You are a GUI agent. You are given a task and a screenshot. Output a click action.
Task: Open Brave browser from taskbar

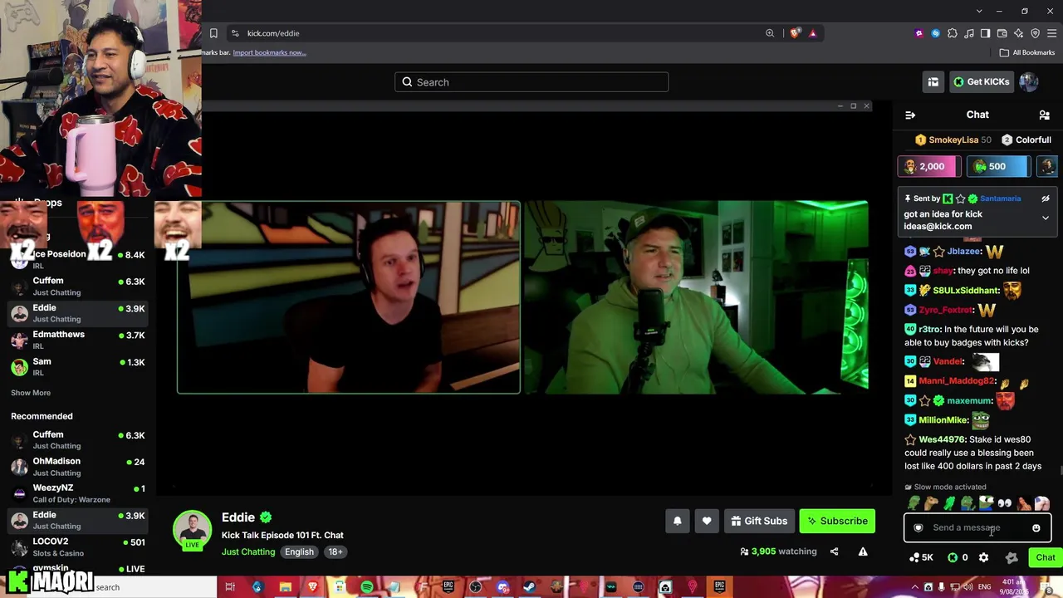tap(313, 587)
